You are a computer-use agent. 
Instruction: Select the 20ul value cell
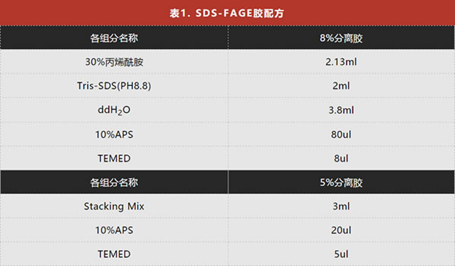point(341,230)
